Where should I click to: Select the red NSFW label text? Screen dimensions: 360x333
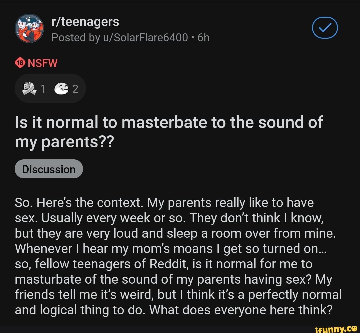click(x=42, y=63)
